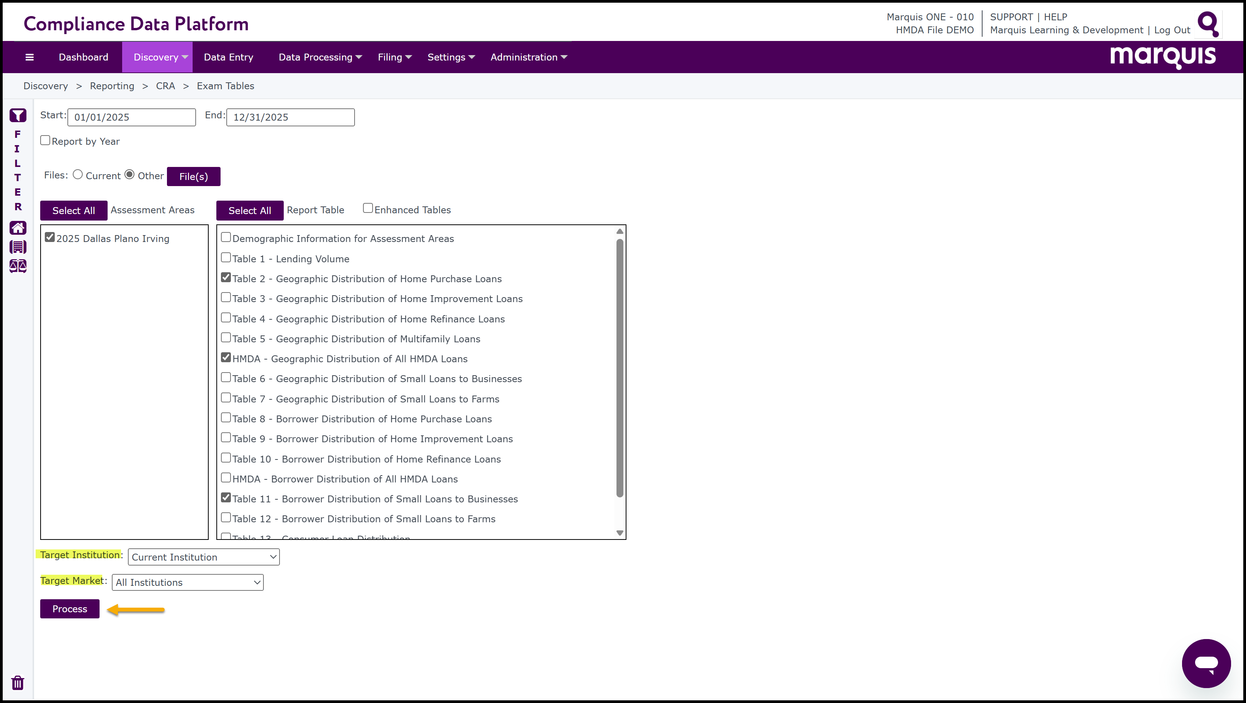
Task: Click the funnel filter icon in sidebar
Action: 18,116
